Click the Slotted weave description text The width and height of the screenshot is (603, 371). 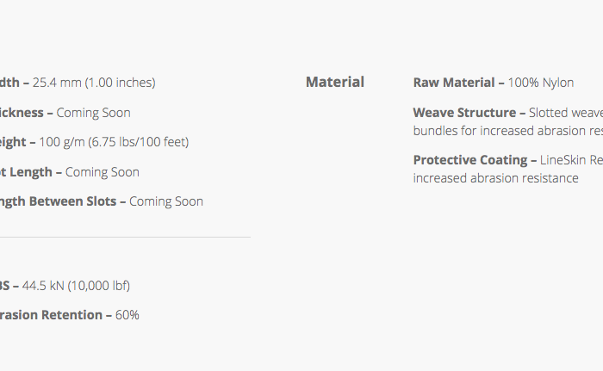[x=565, y=113]
